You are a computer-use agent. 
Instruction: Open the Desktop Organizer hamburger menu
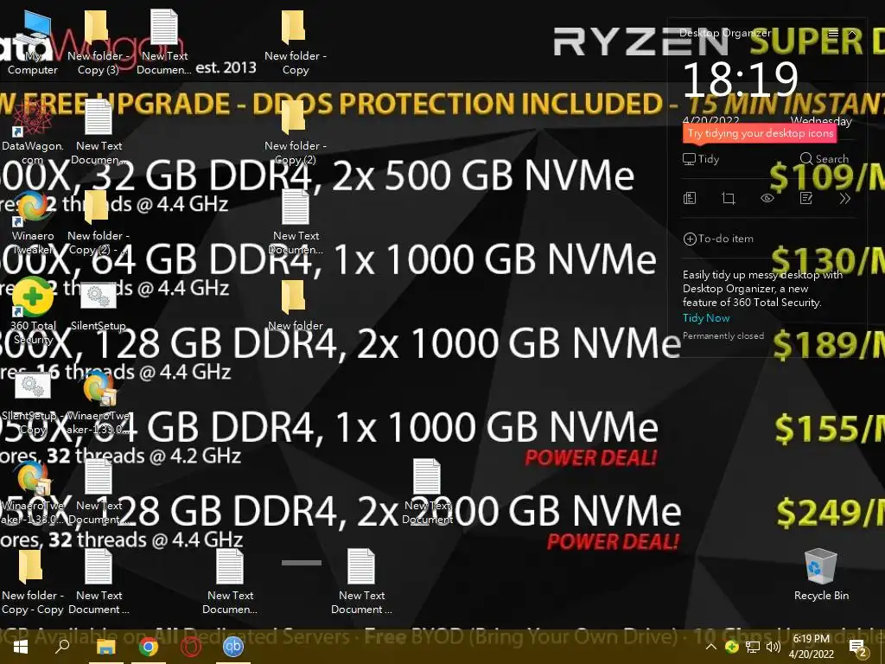click(833, 34)
